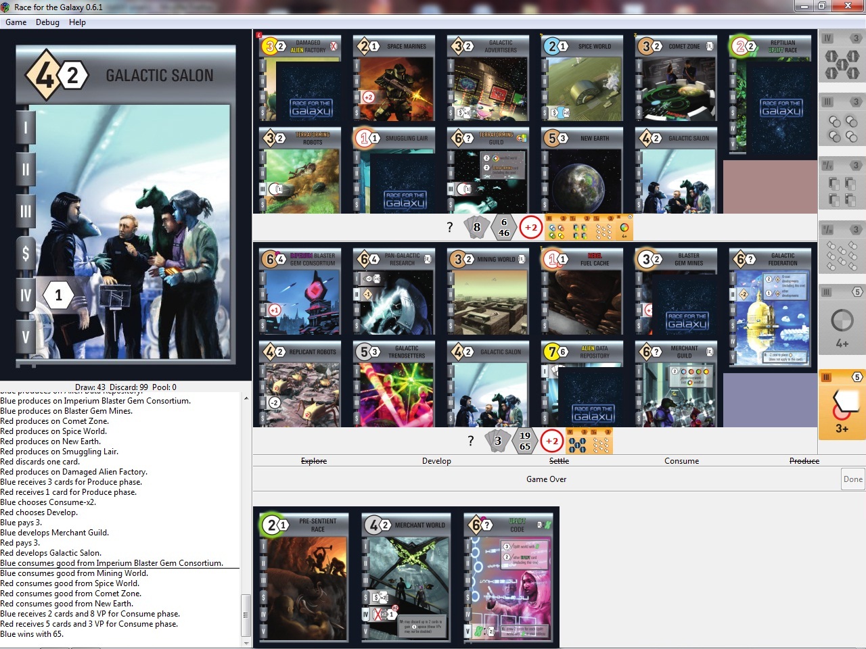This screenshot has height=649, width=866.
Task: Click the pink Red player color area
Action: click(x=770, y=187)
